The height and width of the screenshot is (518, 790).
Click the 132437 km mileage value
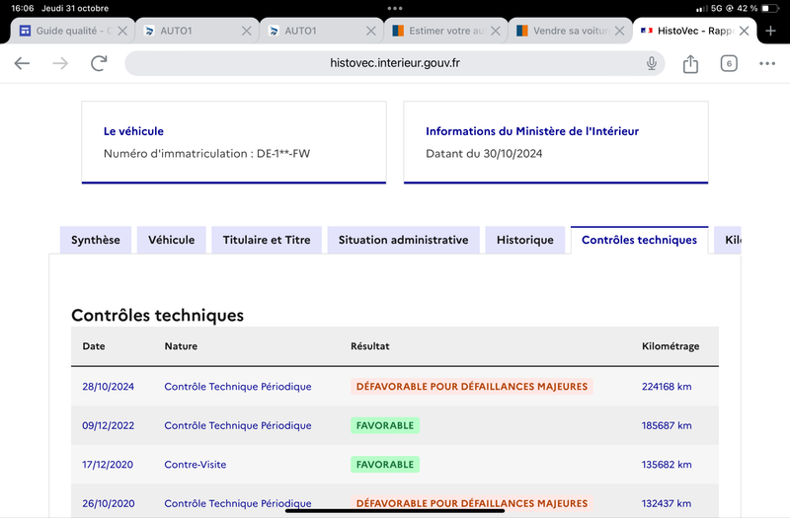pos(667,503)
